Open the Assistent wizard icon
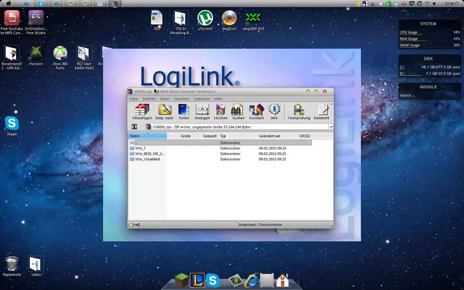This screenshot has width=464, height=290. [x=256, y=112]
